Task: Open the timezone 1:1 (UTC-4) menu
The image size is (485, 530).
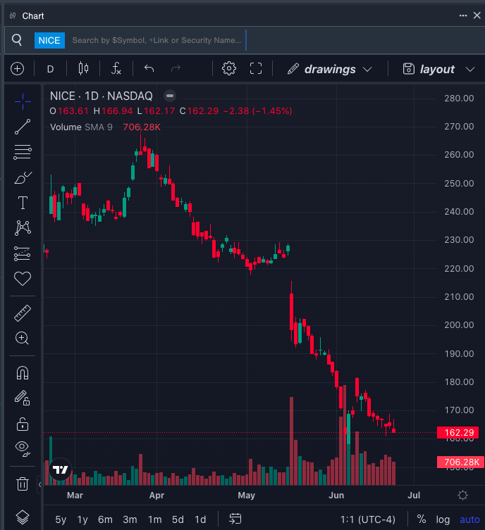Action: click(367, 519)
